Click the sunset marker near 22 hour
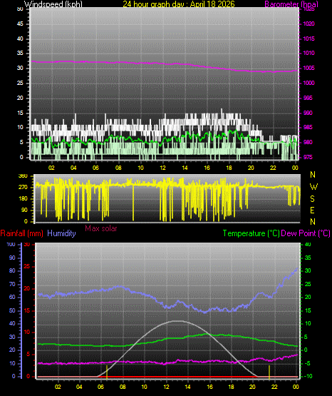 269,372
